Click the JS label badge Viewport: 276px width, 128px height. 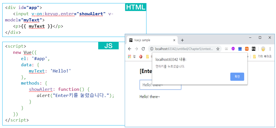click(108, 46)
